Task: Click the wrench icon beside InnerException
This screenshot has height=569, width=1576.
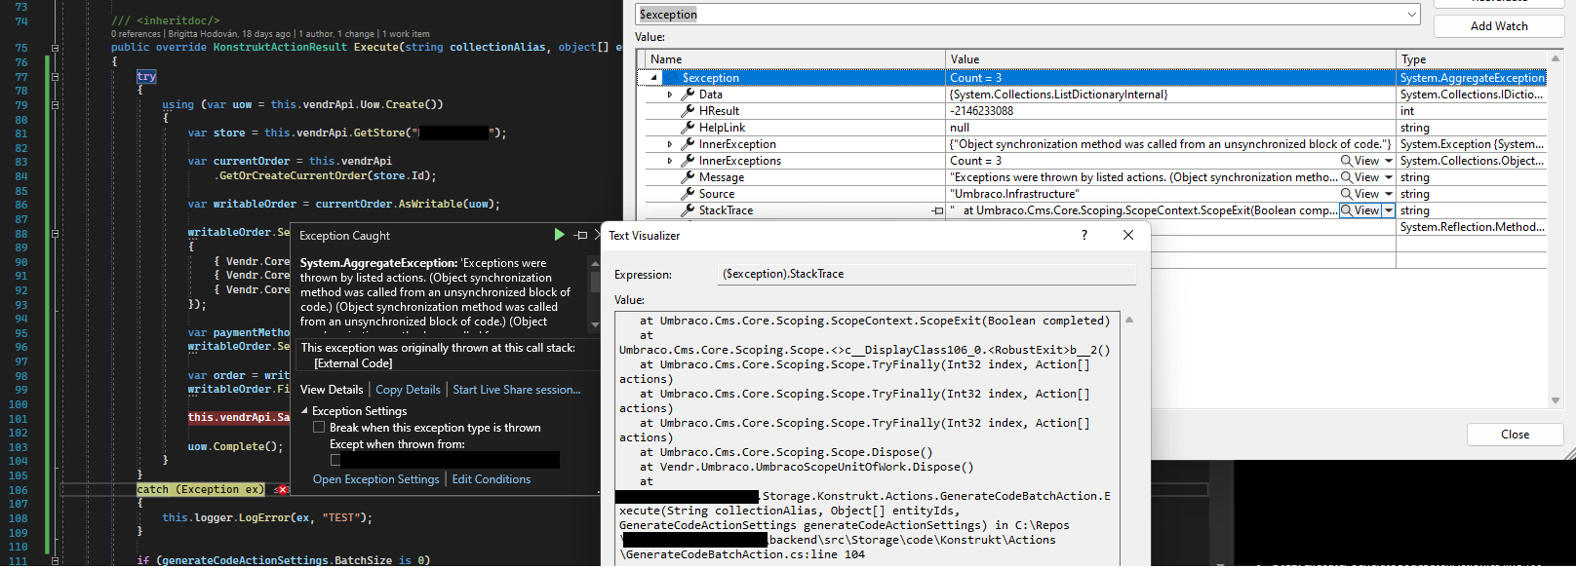Action: (688, 144)
